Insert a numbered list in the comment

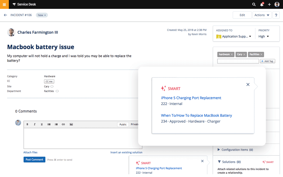[x=56, y=124]
